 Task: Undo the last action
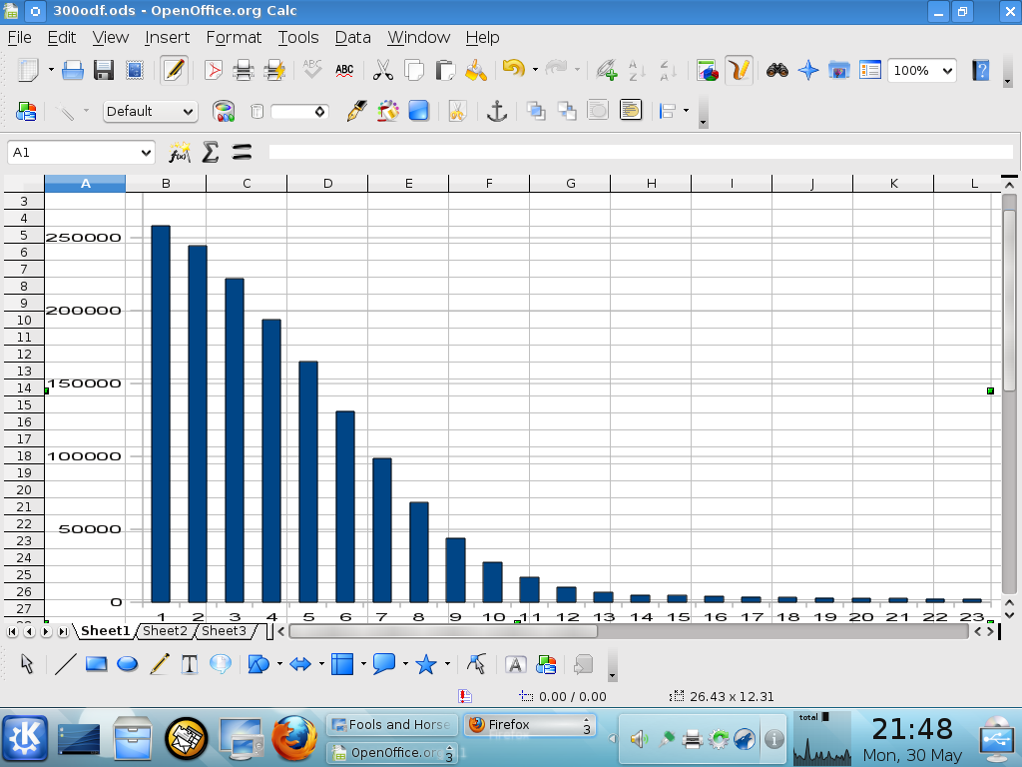point(514,69)
